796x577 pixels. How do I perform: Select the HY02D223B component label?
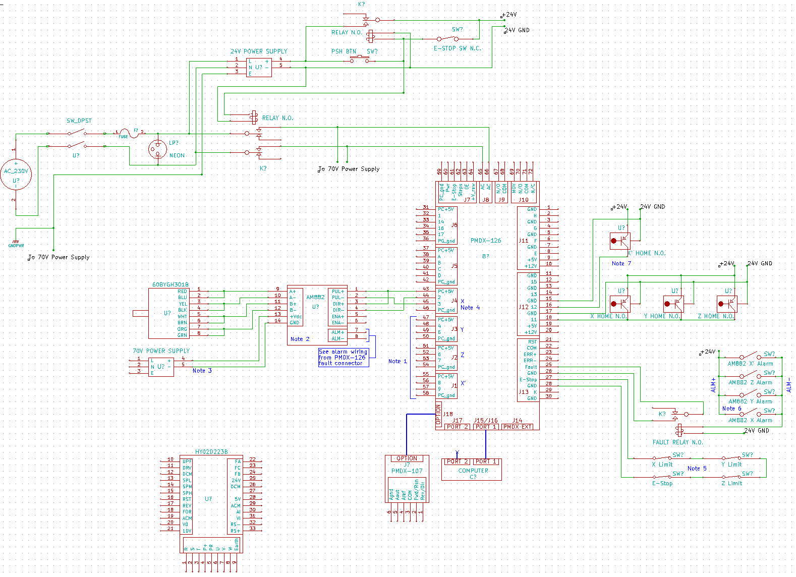coord(211,452)
